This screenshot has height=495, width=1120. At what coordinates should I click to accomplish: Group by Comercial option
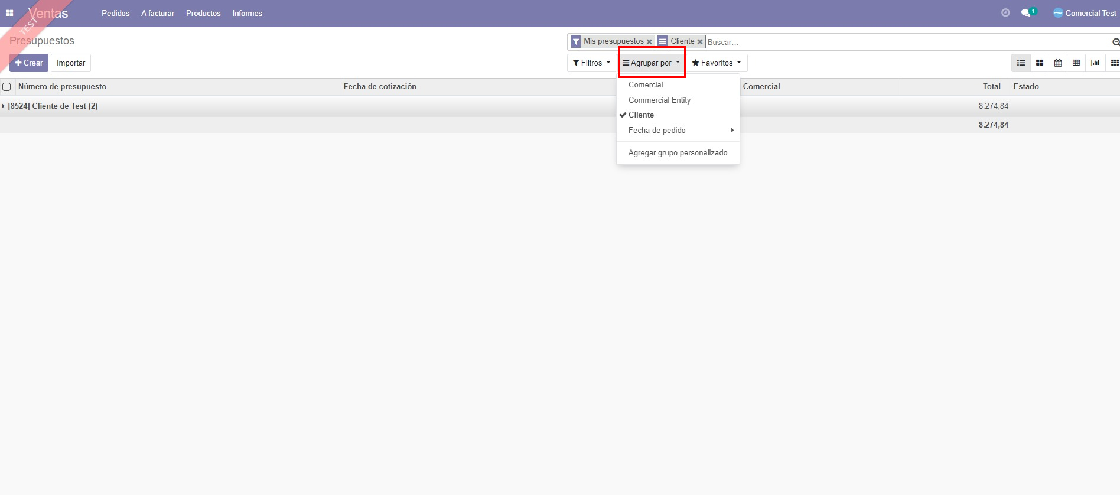(x=646, y=85)
